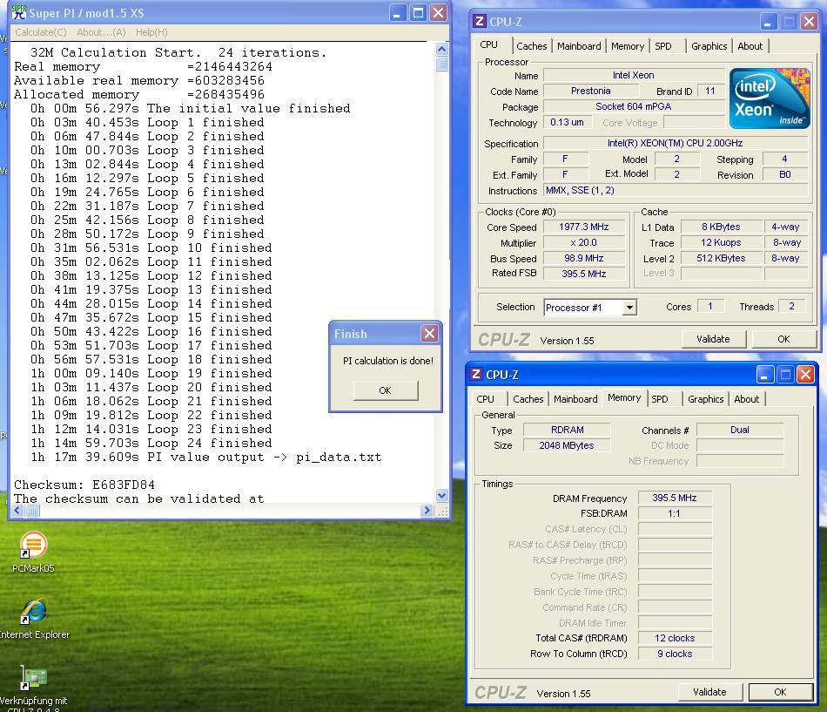
Task: Click the 'Checksum: E683FD84' line
Action: tap(84, 485)
